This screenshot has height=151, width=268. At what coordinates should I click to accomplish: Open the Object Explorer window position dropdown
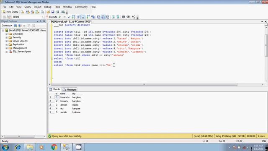click(37, 21)
